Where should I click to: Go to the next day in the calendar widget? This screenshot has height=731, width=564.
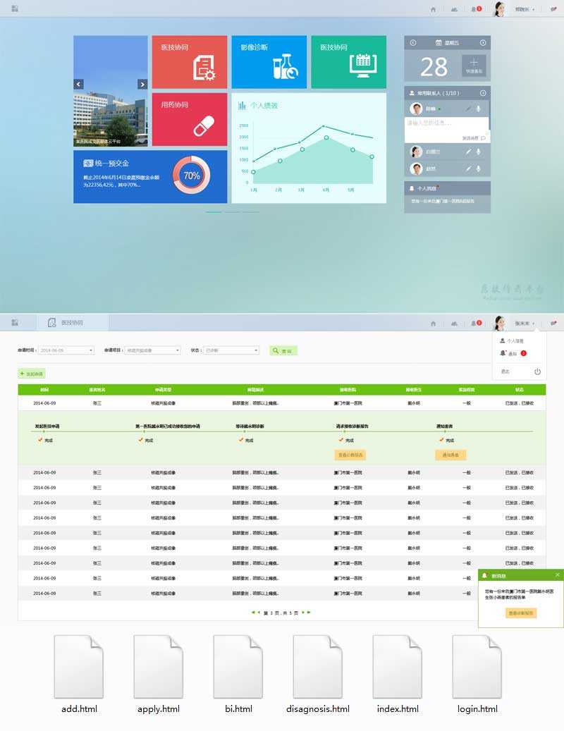click(x=483, y=43)
